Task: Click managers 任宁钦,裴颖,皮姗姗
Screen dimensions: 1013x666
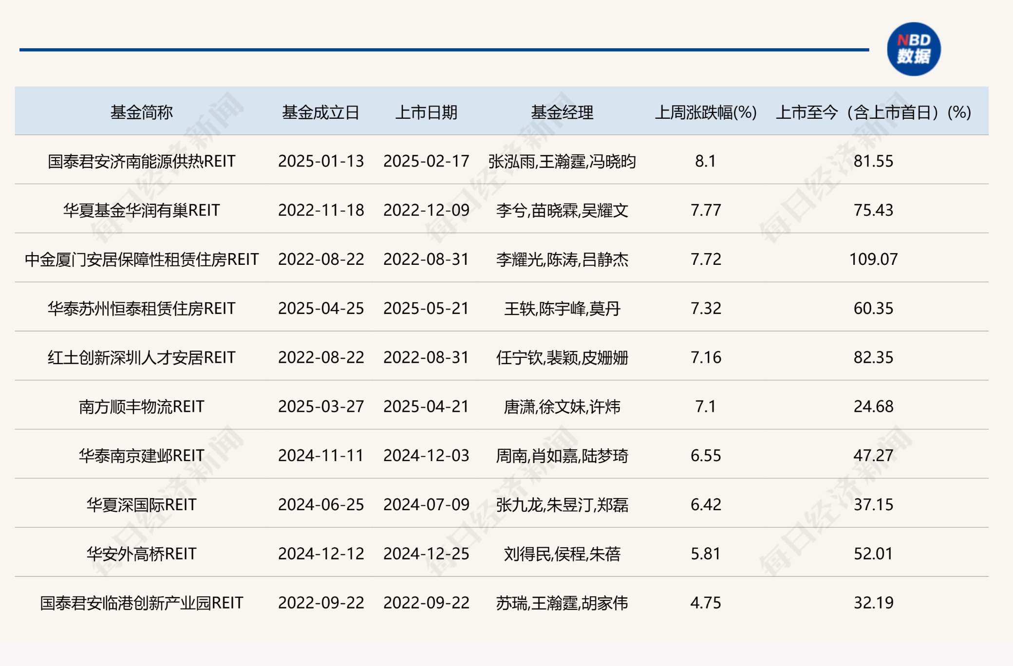Action: (x=562, y=358)
